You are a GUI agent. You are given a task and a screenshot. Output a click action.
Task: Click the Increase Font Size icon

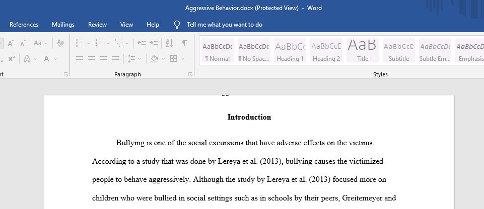[11, 43]
